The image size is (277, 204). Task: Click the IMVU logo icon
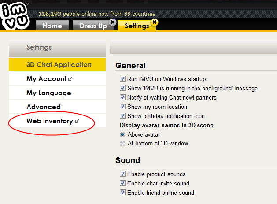coord(15,15)
